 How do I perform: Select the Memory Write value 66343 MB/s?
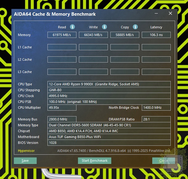tap(93, 35)
